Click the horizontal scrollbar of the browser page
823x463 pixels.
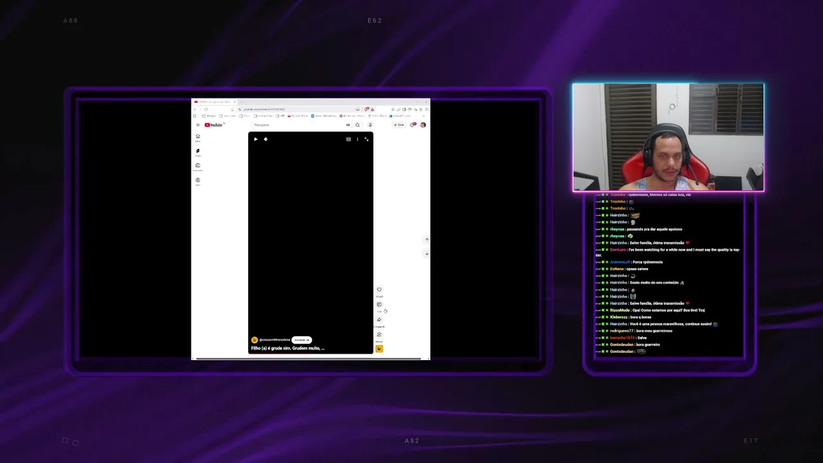(x=309, y=359)
